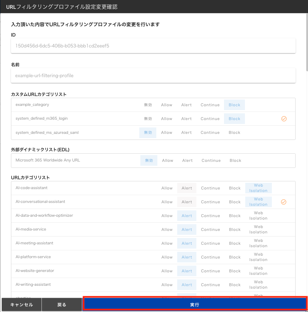The height and width of the screenshot is (312, 308).
Task: Set Microsoft 365 Worldwide Any URL to Alert
Action: pos(187,160)
